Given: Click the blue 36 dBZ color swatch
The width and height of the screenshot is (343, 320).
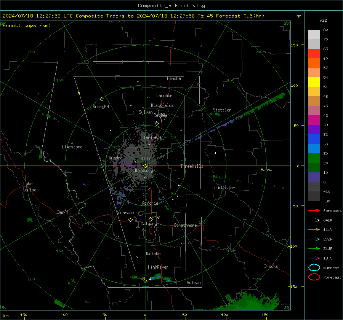Looking at the screenshot, I should [x=314, y=139].
